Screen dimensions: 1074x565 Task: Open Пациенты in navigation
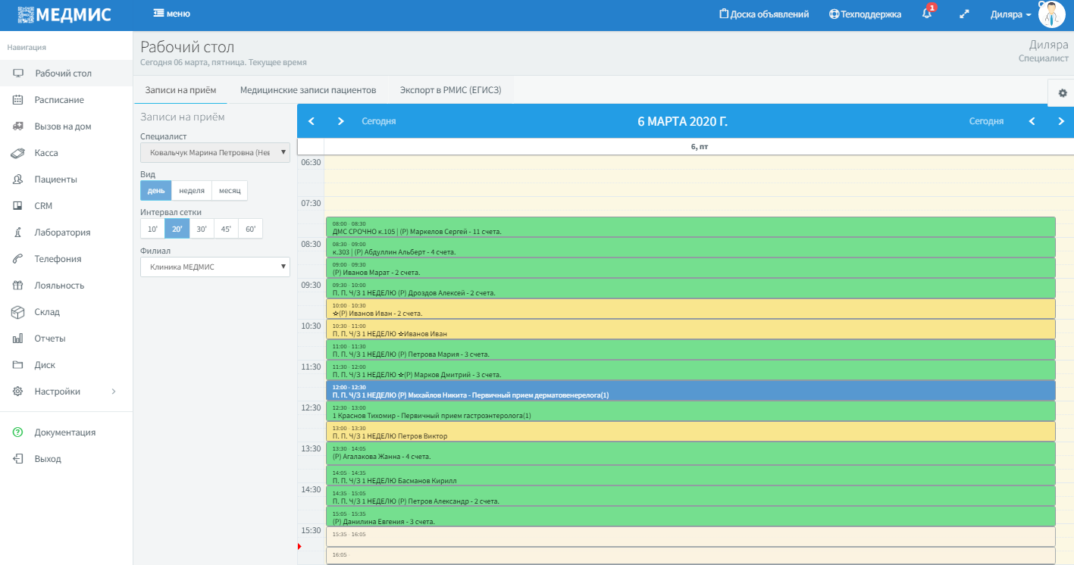click(x=55, y=179)
